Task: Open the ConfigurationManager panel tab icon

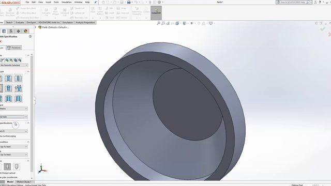Action: (x=11, y=31)
